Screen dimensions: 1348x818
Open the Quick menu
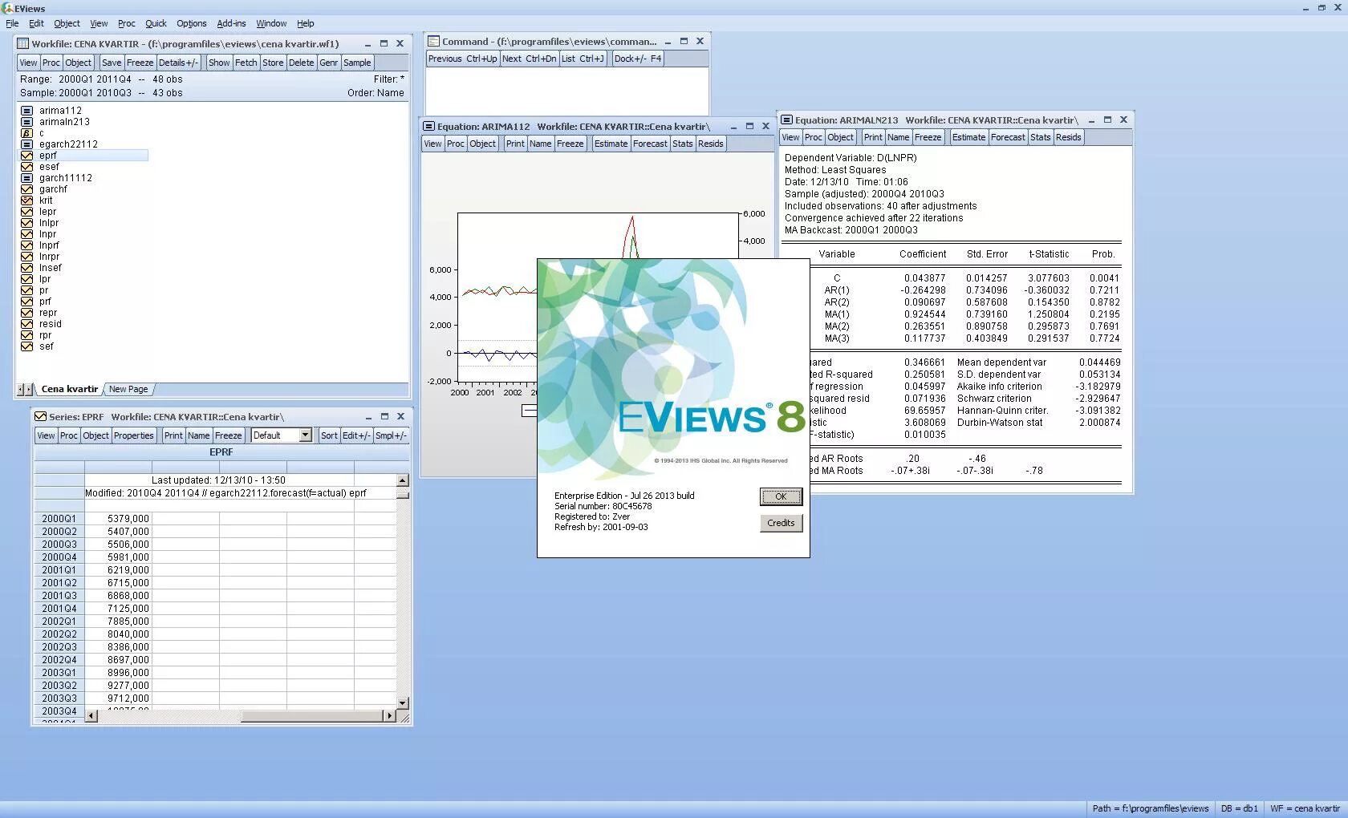(x=156, y=23)
